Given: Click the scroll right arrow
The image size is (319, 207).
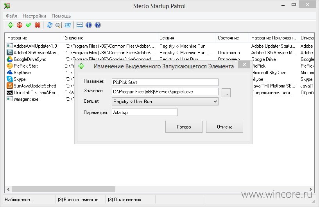Looking at the screenshot, I should coord(311,189).
